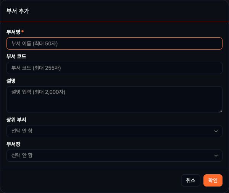Click the 상위 부서 label
This screenshot has width=229, height=193.
(16, 119)
